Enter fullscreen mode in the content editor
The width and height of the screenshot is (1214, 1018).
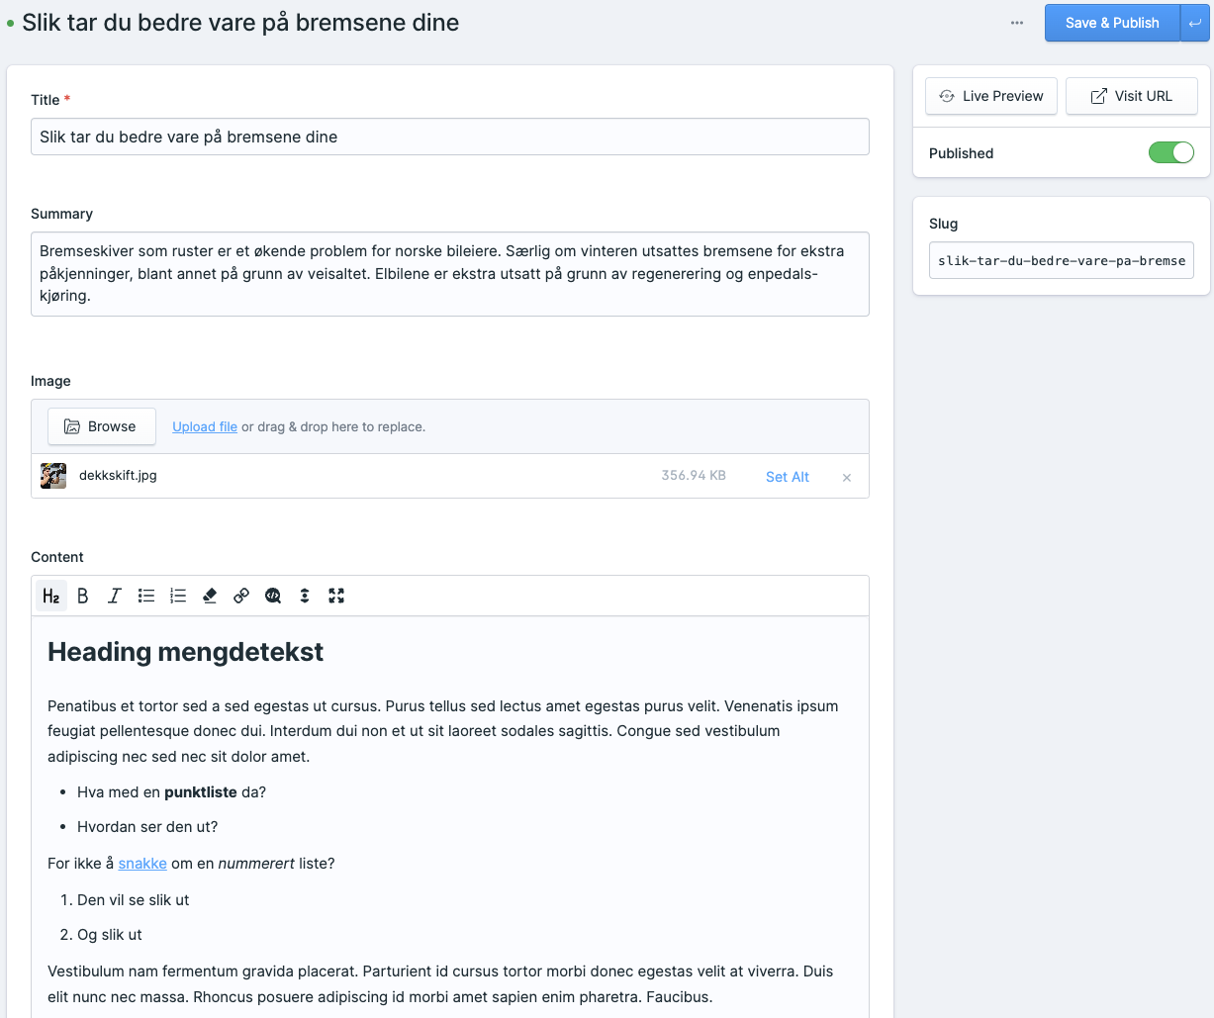tap(336, 596)
